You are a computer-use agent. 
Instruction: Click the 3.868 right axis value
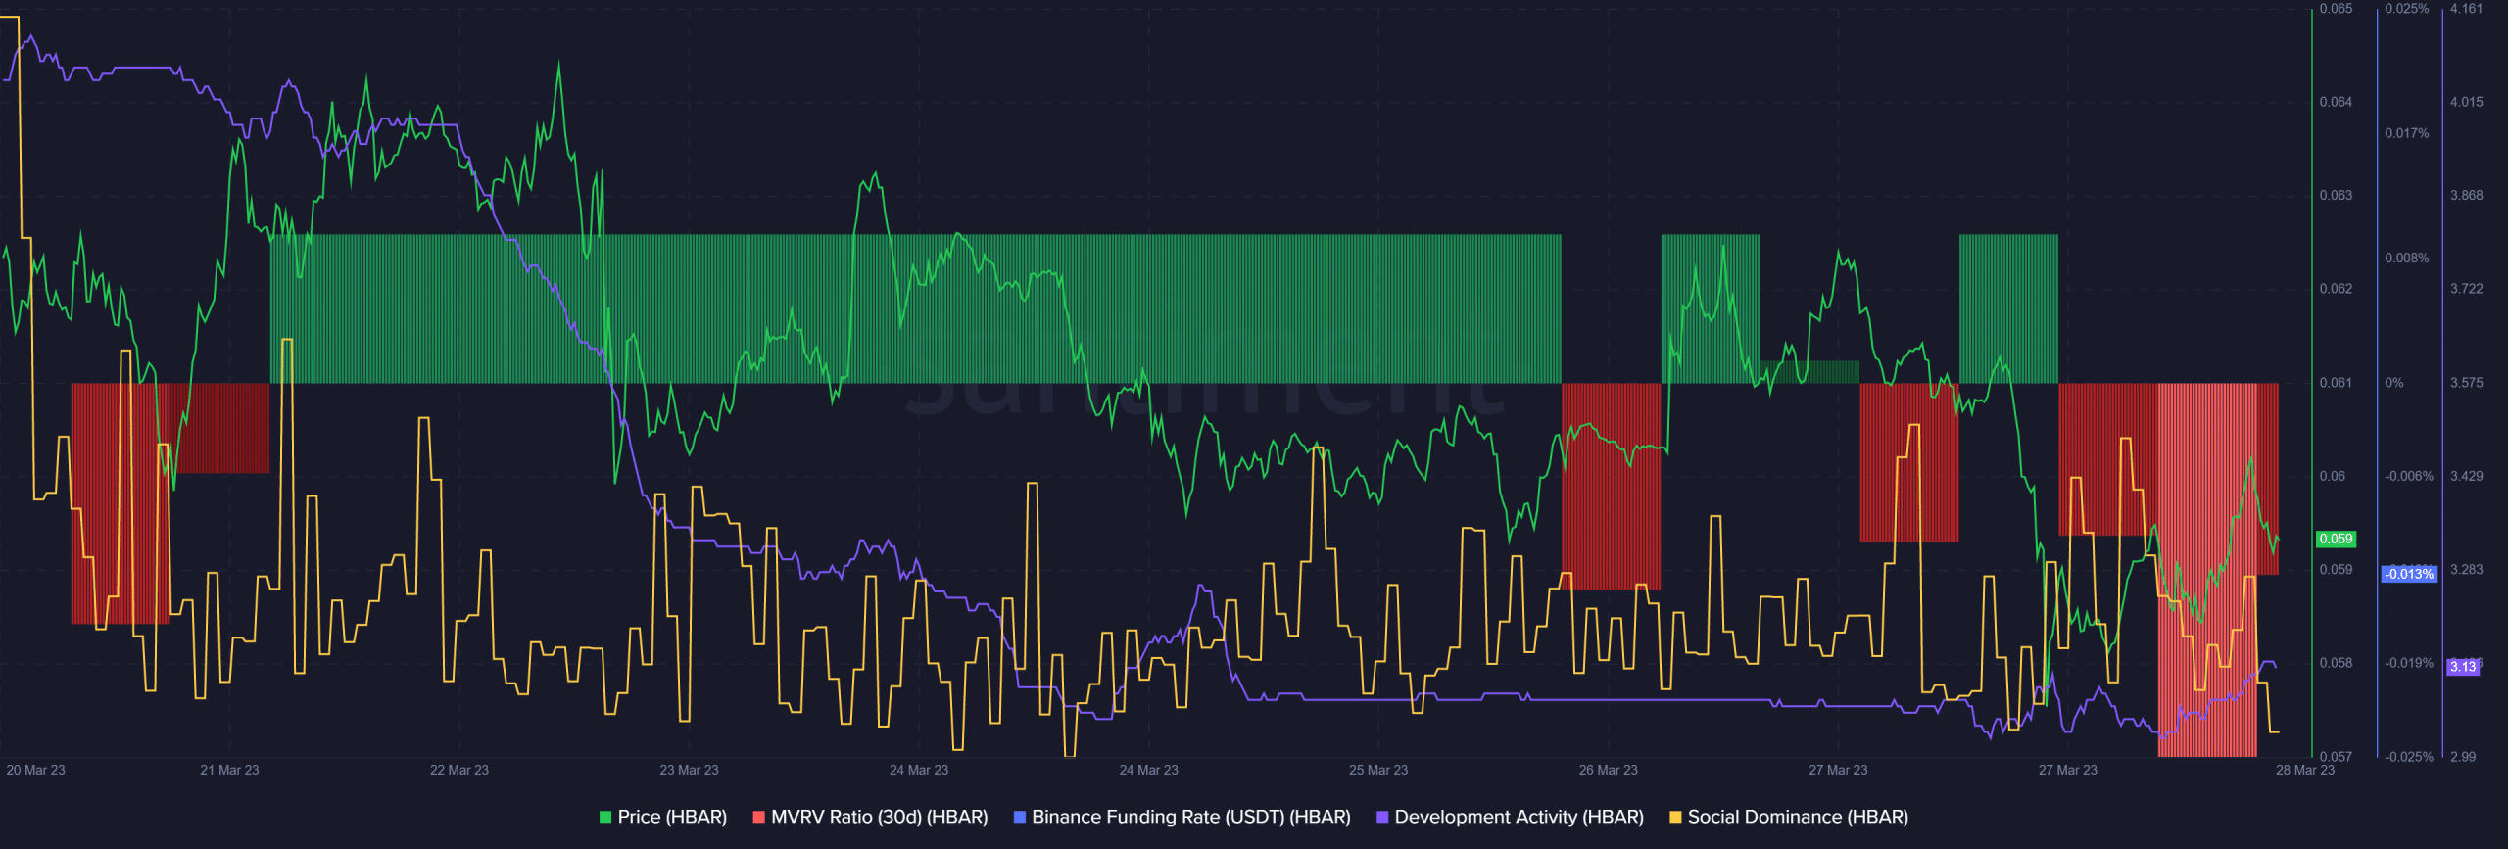pos(2467,195)
